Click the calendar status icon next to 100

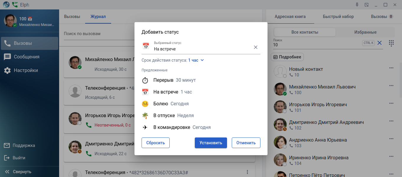[x=30, y=19]
